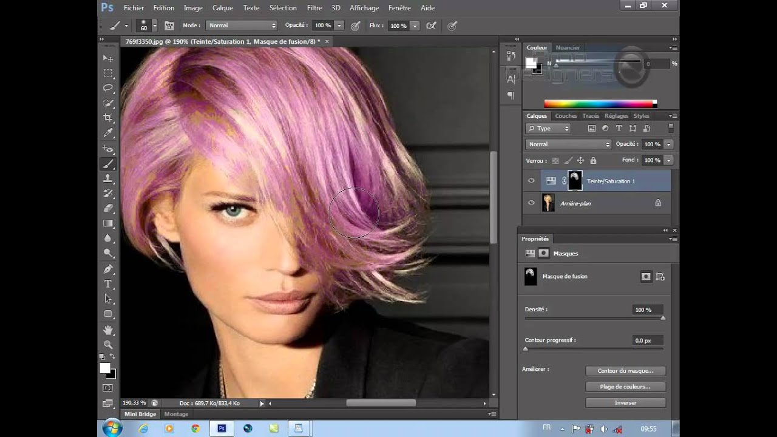This screenshot has width=777, height=437.
Task: Select the Hand tool
Action: 108,330
